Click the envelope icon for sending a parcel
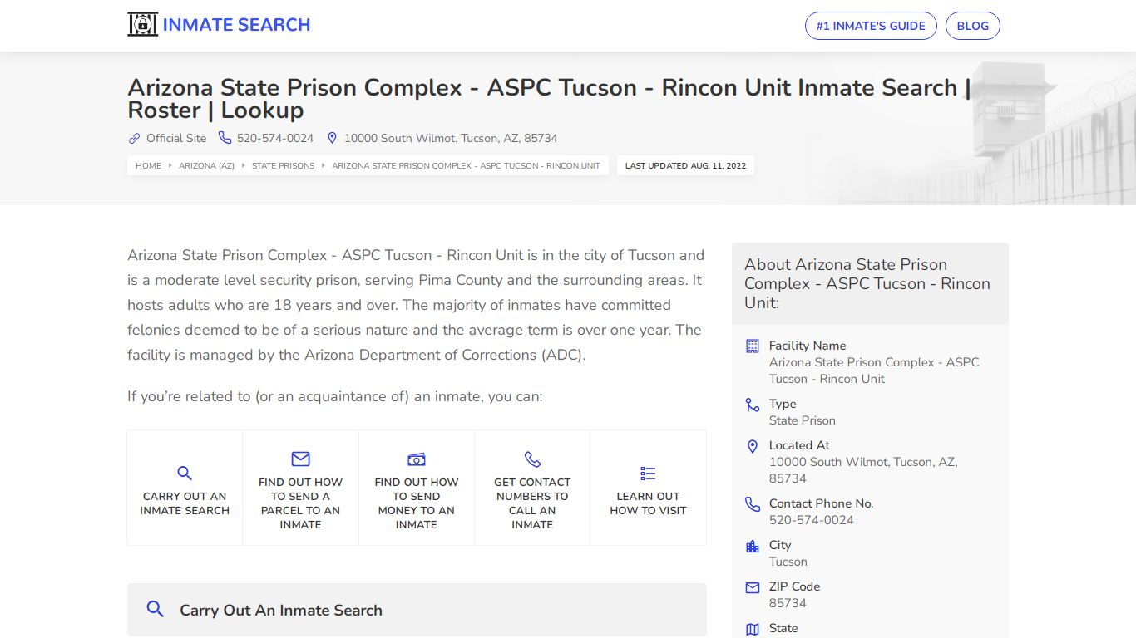Viewport: 1136px width, 638px height. click(300, 459)
